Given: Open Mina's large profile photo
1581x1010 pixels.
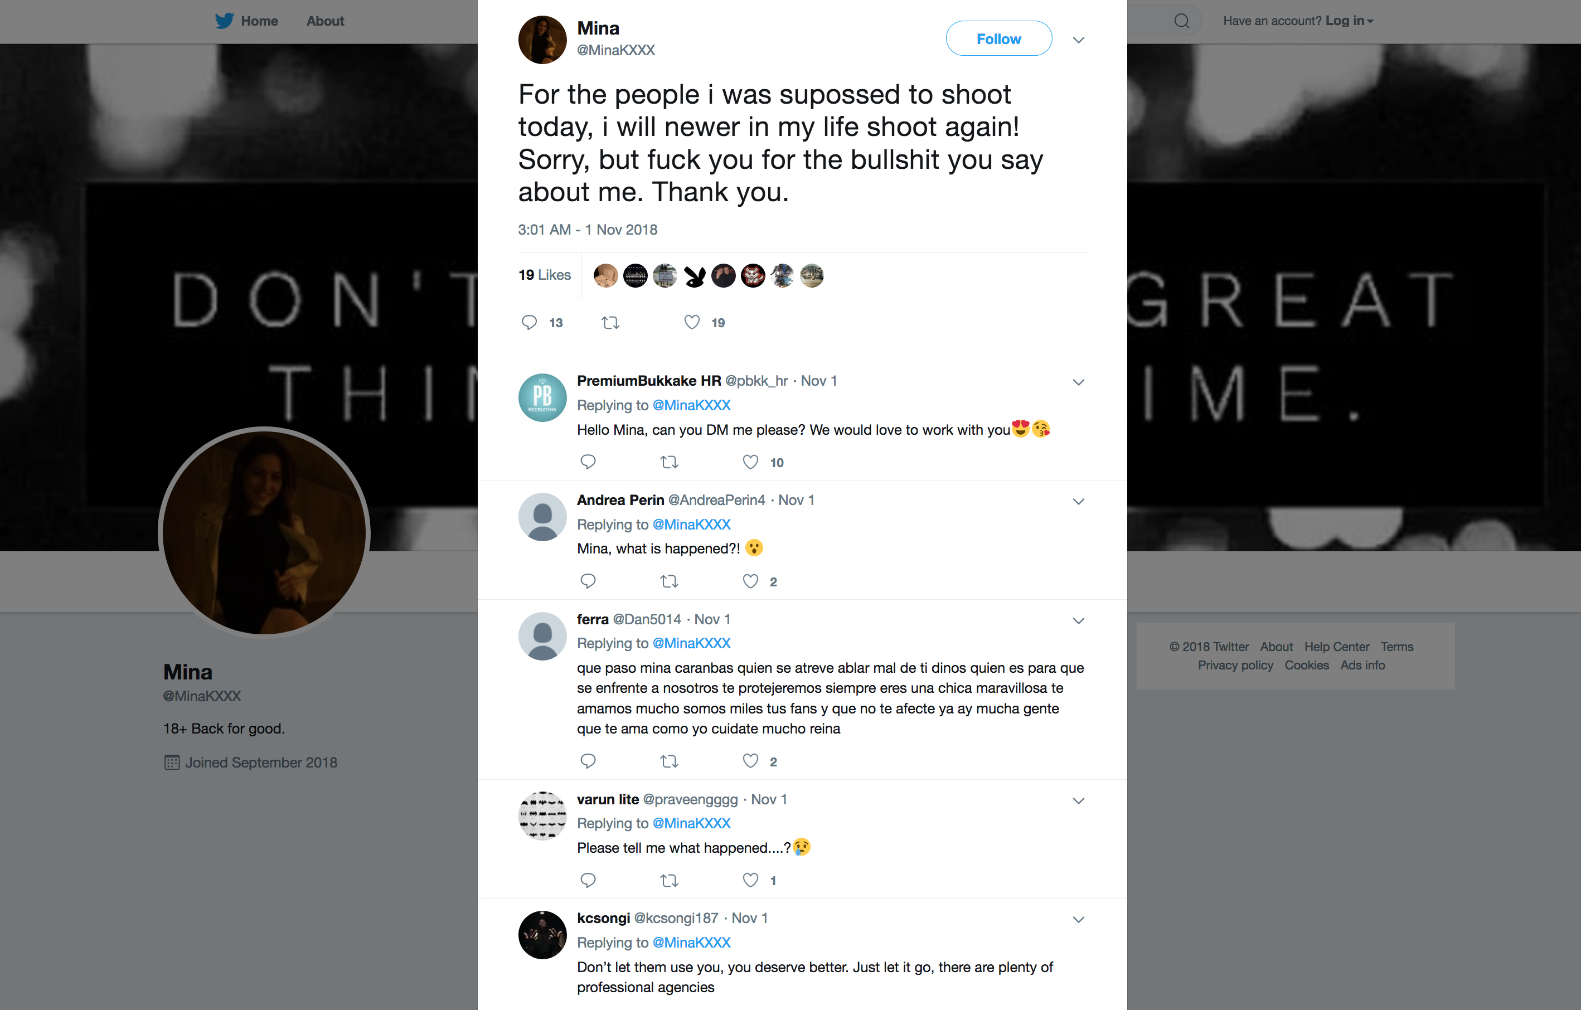Looking at the screenshot, I should (x=264, y=532).
